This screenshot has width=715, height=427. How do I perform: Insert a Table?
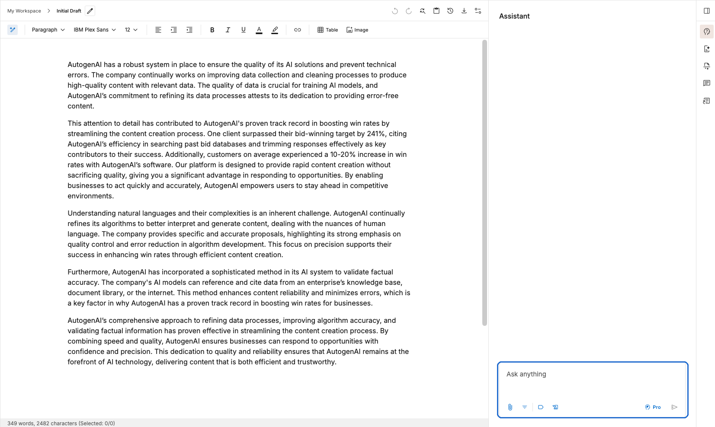pyautogui.click(x=328, y=30)
